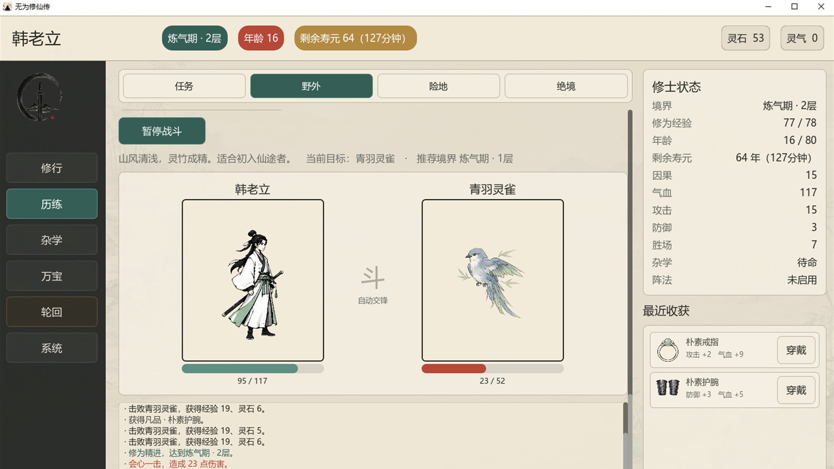Click the 剩余寿元 64 badge
Viewport: 834px width, 469px height.
pos(355,38)
